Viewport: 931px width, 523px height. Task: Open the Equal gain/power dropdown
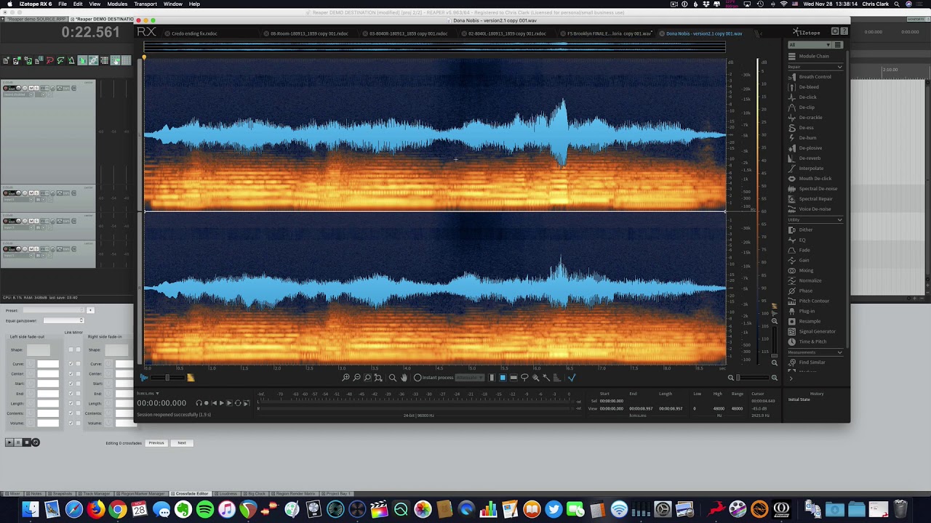(x=64, y=320)
